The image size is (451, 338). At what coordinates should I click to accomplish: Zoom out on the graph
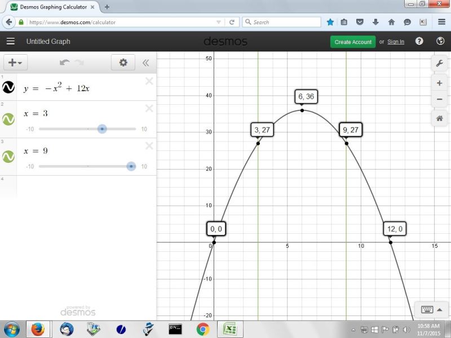[439, 100]
